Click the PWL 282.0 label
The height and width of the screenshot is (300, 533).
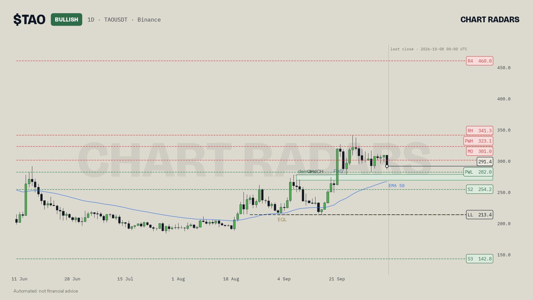478,172
